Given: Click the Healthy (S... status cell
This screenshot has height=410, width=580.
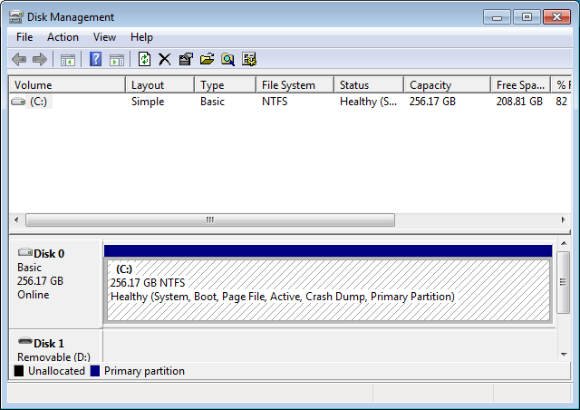Looking at the screenshot, I should click(x=369, y=102).
